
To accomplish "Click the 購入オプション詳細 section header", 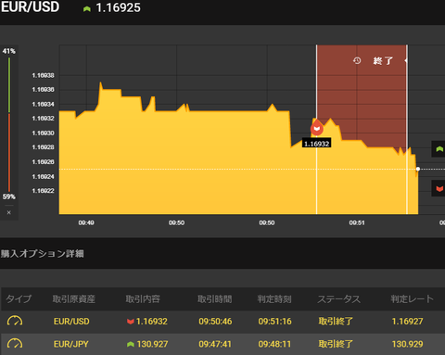I will (x=43, y=254).
